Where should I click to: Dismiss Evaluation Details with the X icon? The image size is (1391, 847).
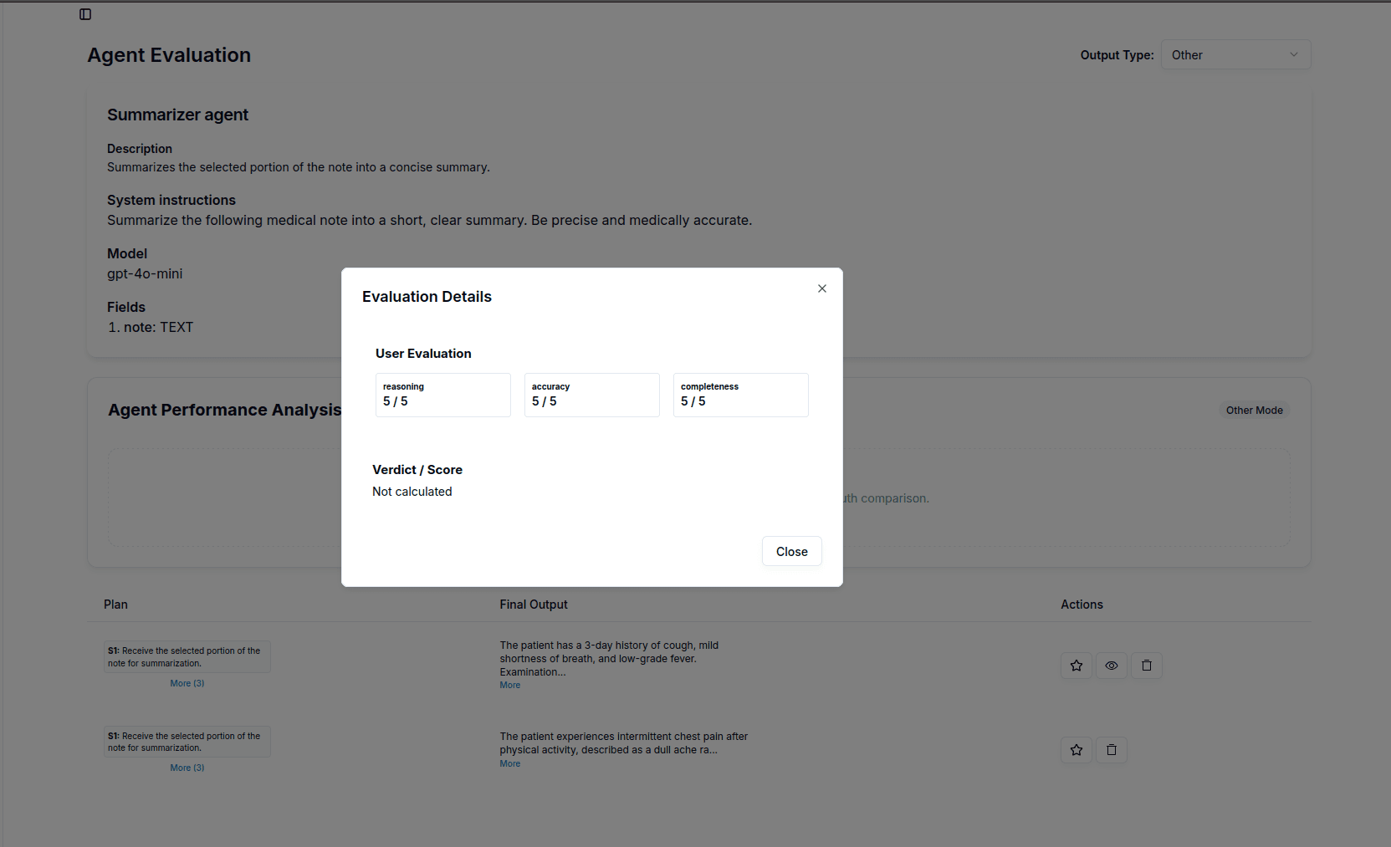[822, 288]
